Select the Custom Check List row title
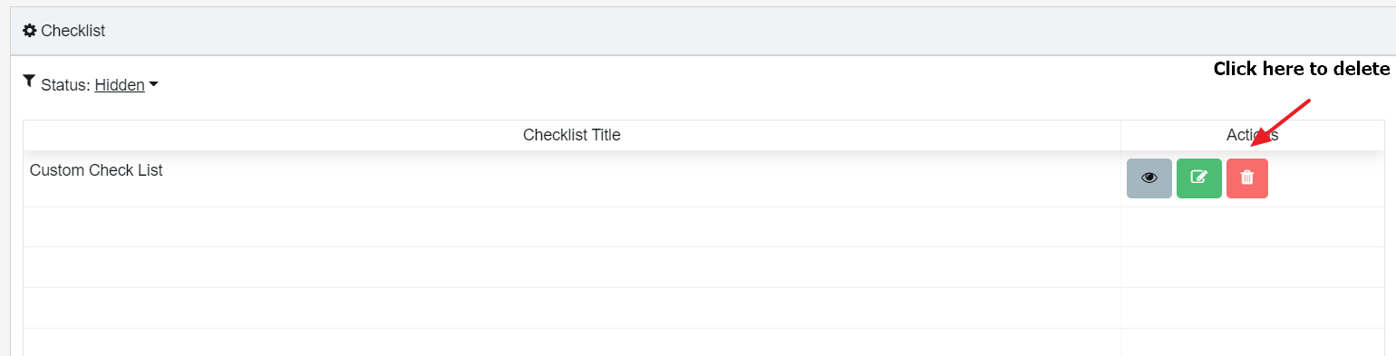 (96, 169)
